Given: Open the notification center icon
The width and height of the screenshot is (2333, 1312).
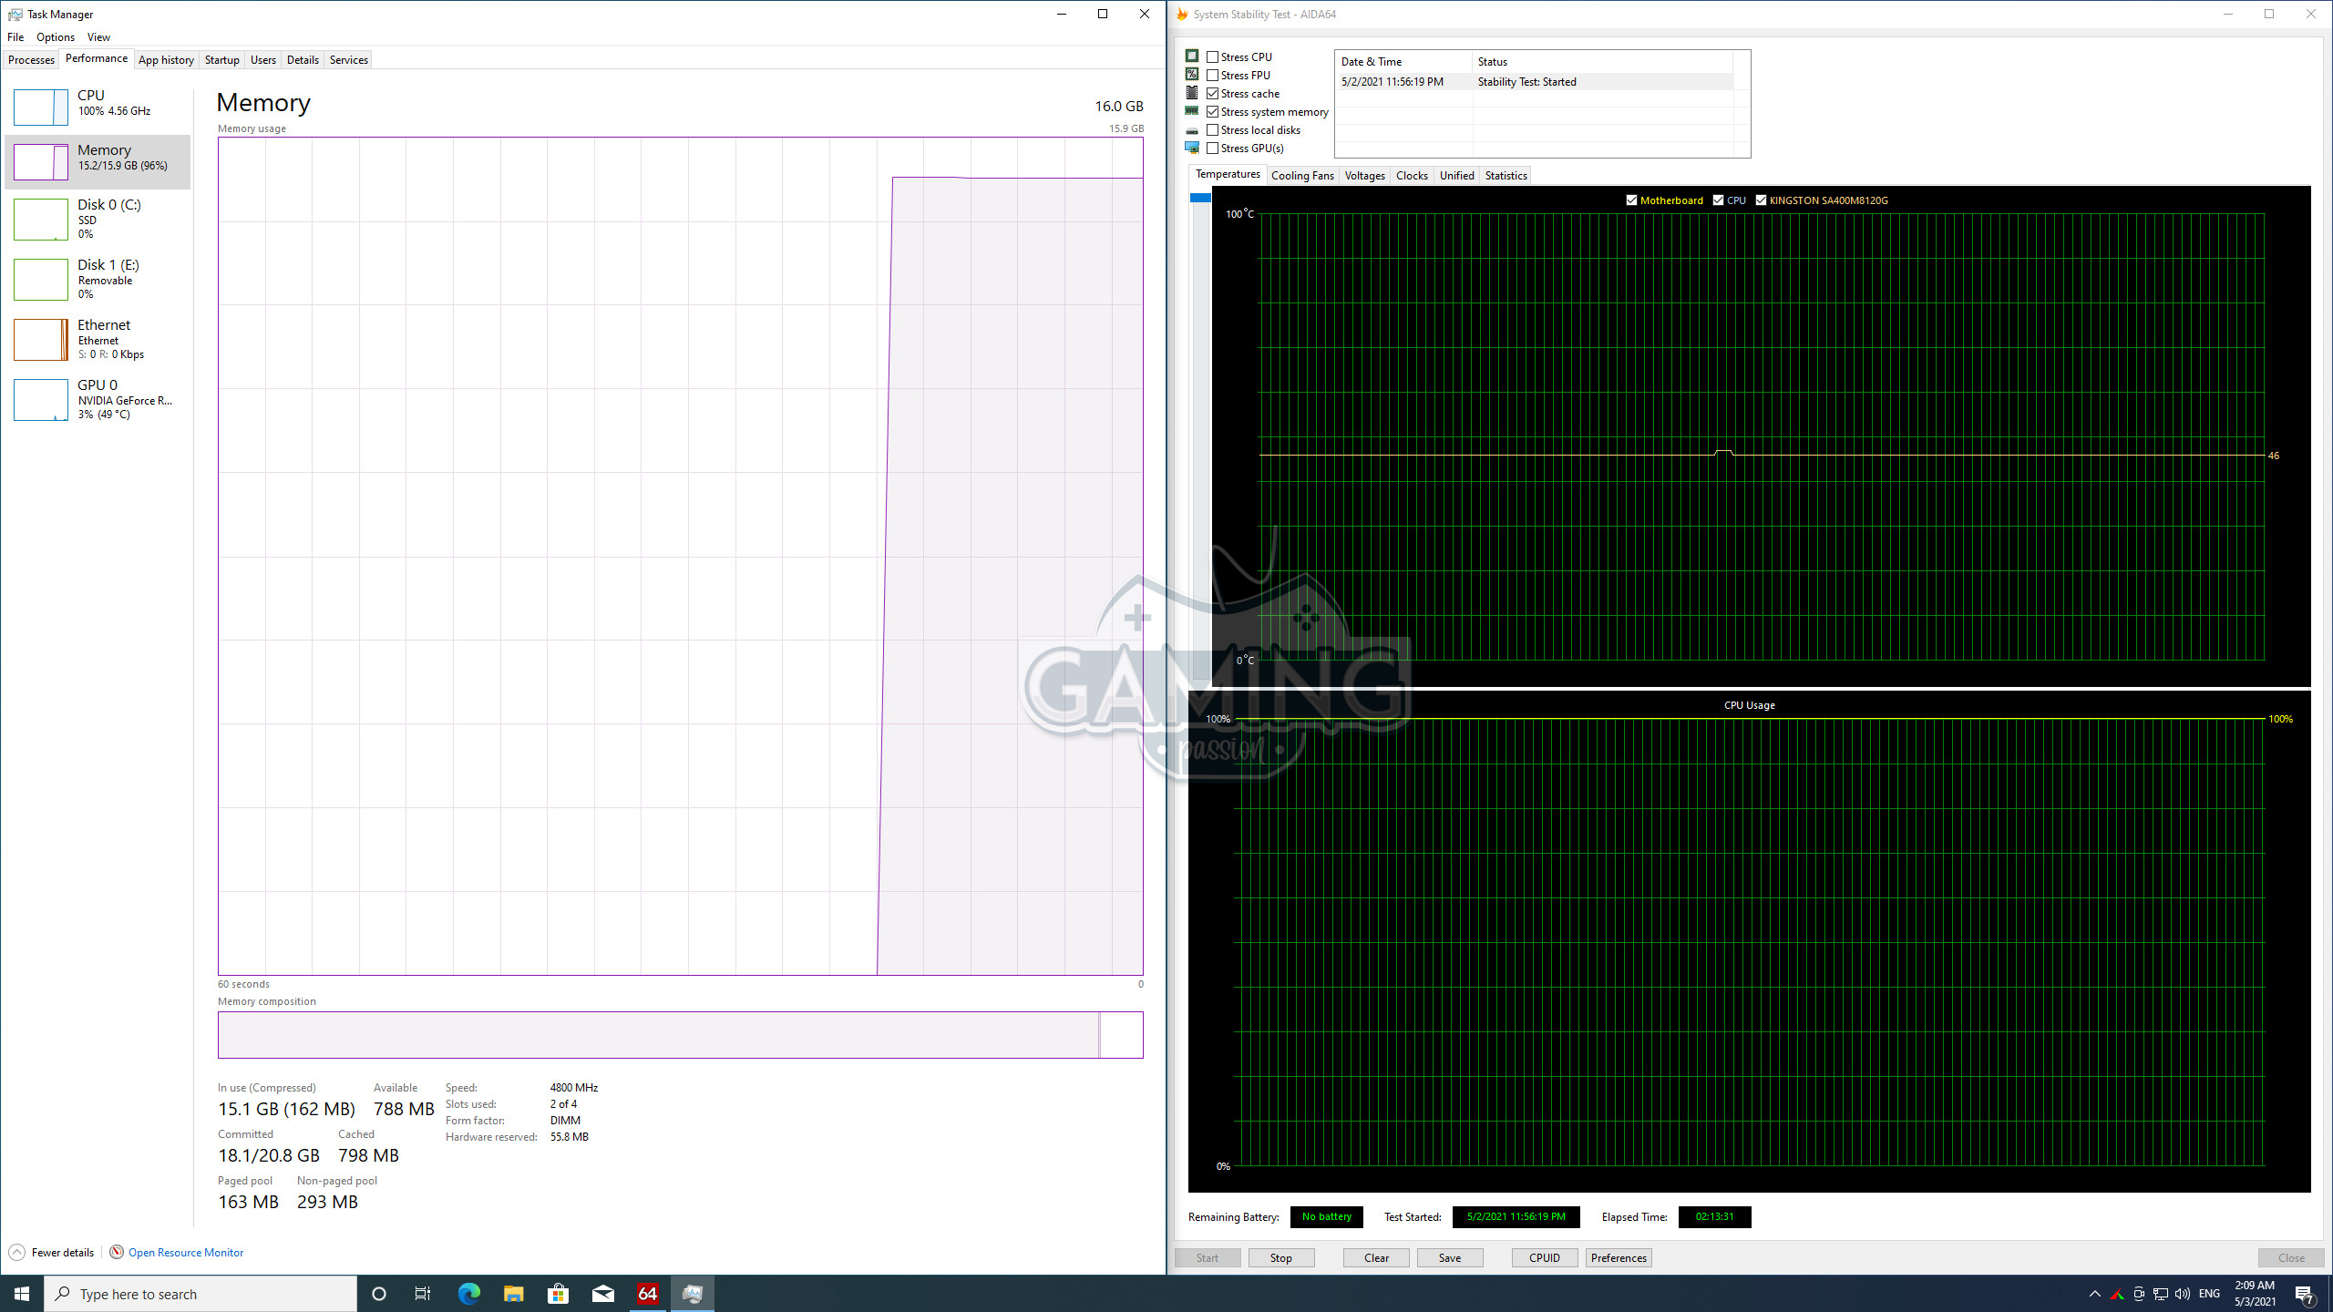Looking at the screenshot, I should coord(2305,1294).
